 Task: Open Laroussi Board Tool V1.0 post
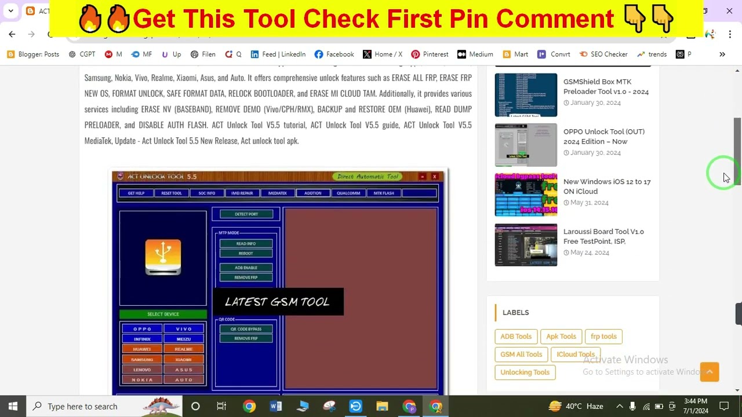pos(603,236)
